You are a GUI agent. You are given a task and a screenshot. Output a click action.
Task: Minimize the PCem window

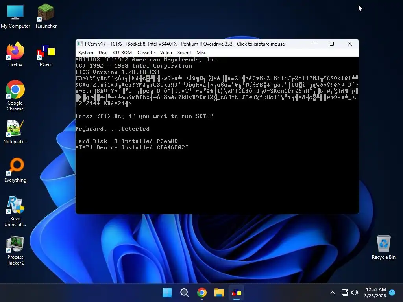(x=314, y=44)
